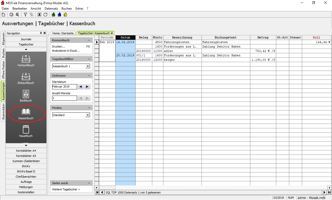Click the green puzzle piece icon
332x200 pixels.
[x=53, y=15]
